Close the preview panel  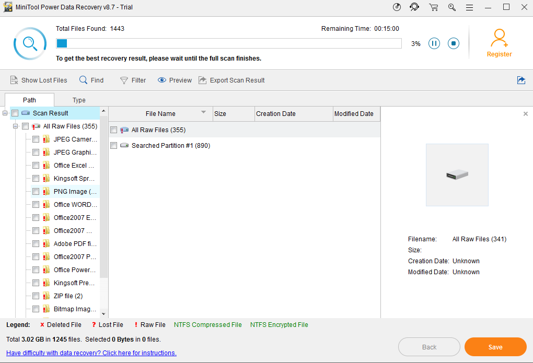pos(526,114)
